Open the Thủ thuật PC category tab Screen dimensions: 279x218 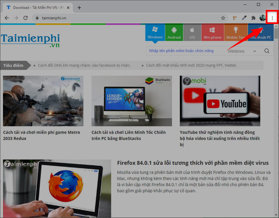(261, 33)
